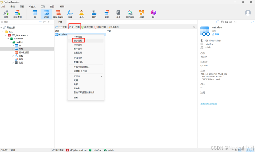Click LuisaTest in status bar
Viewport: 255px width, 152px height.
(95, 150)
